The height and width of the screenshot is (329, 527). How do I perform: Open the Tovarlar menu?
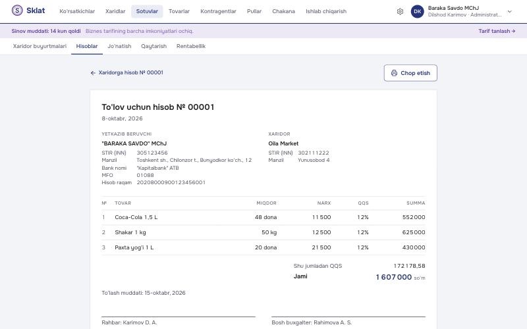[179, 11]
